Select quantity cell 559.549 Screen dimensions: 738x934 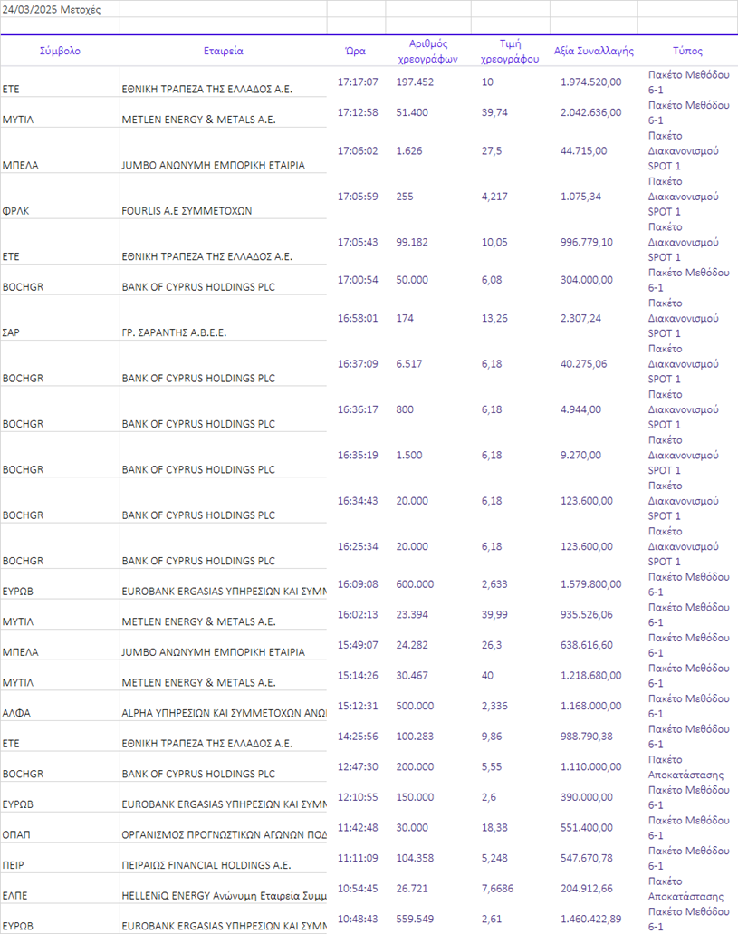415,920
